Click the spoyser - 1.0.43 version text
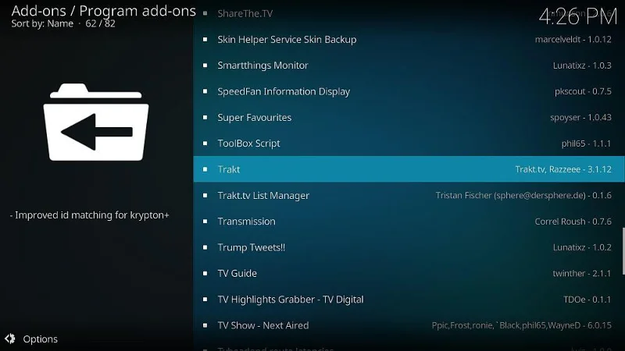The height and width of the screenshot is (351, 625). click(x=580, y=118)
